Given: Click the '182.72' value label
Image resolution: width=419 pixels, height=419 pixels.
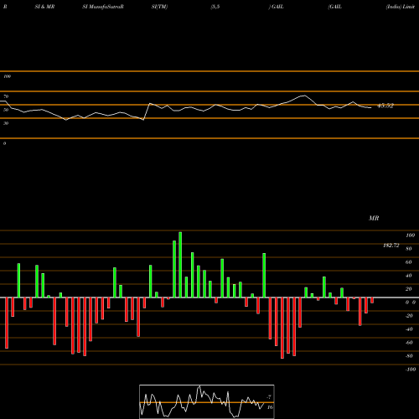Looking at the screenshot, I should pos(391,246).
